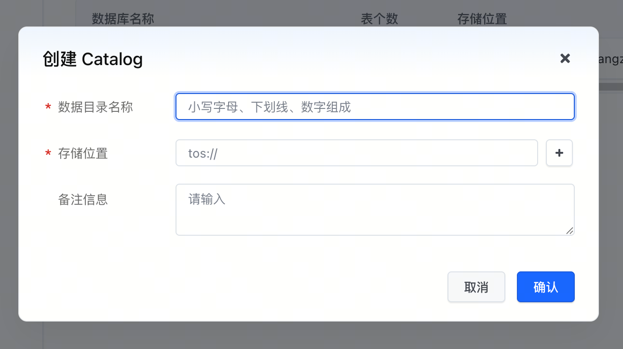Click the 表个数 column header
Viewport: 623px width, 349px height.
(379, 19)
